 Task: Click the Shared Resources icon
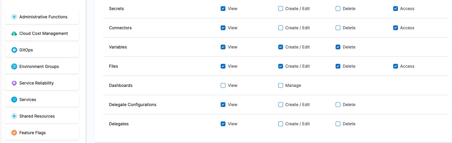pos(14,116)
